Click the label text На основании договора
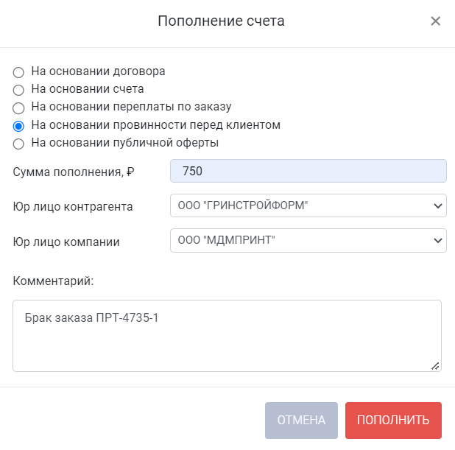455x450 pixels. pyautogui.click(x=98, y=71)
